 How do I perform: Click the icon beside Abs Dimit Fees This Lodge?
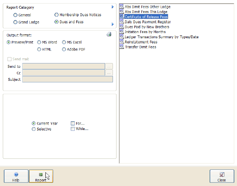coord(122,12)
